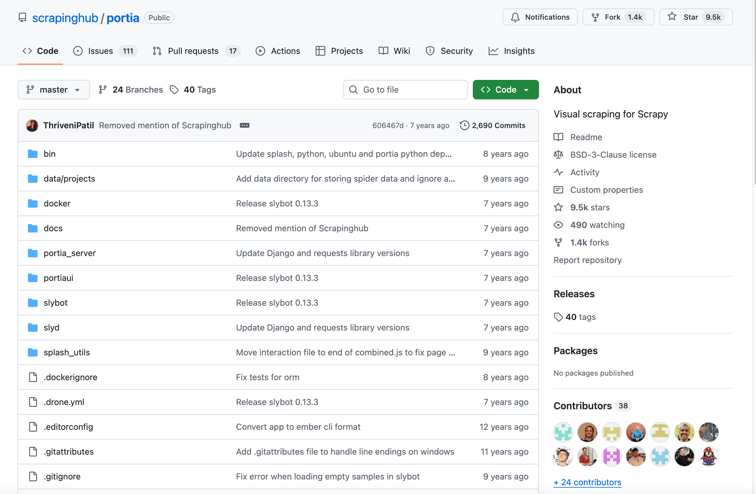756x494 pixels.
Task: Open the bin folder icon
Action: 33,153
